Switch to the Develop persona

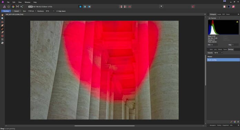coord(13,7)
